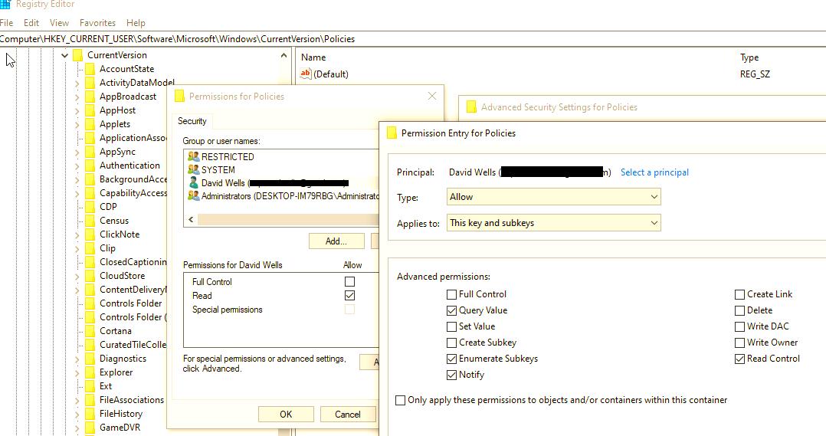826x436 pixels.
Task: Expand the AppHost tree node
Action: tap(77, 110)
